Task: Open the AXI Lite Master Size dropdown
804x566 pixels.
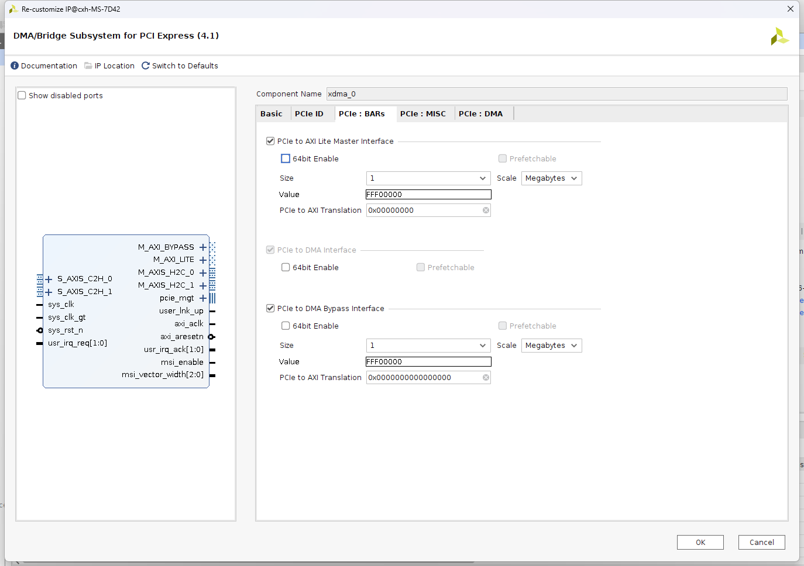Action: (x=428, y=178)
